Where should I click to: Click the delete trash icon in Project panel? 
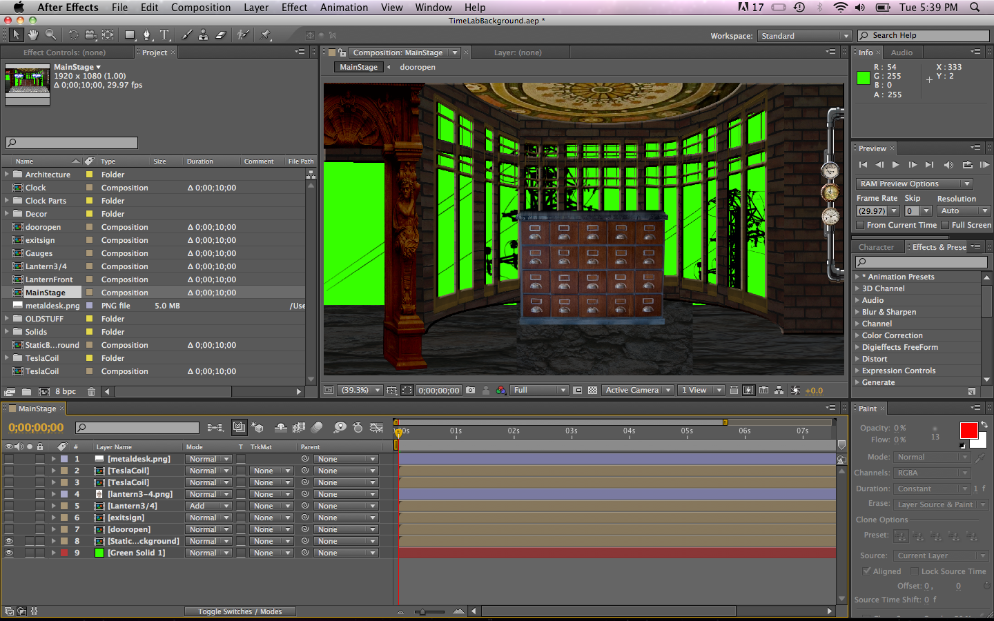tap(91, 391)
